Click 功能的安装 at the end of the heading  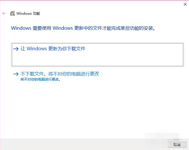(141, 28)
